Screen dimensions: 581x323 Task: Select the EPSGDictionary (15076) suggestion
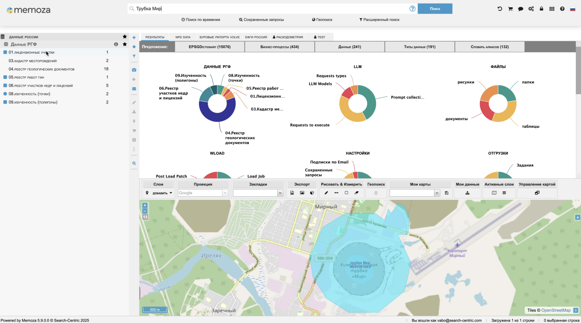pos(210,47)
